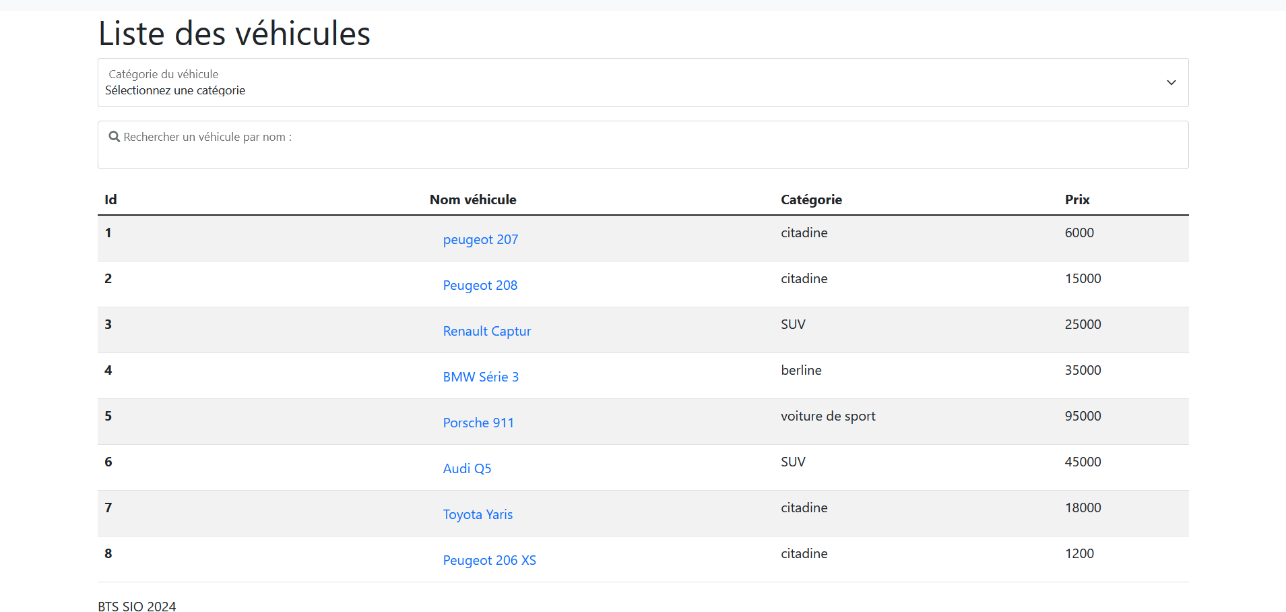Click 'berline' category cell

coord(801,370)
